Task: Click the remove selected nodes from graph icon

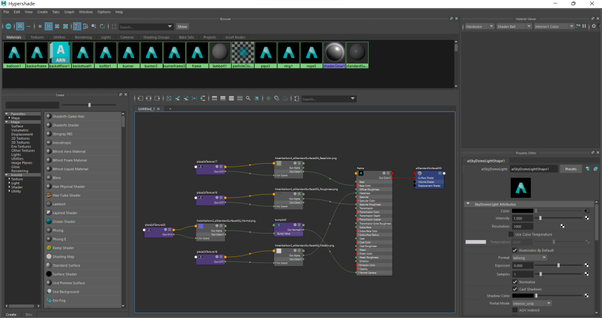Action: [186, 99]
